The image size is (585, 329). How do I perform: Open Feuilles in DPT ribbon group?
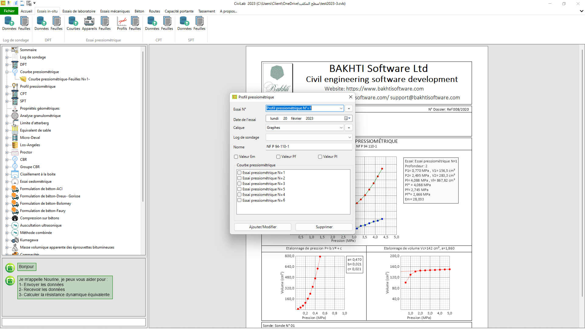(x=56, y=23)
